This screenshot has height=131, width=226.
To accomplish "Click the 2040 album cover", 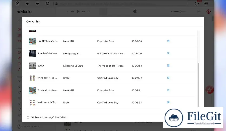I will pos(32,66).
